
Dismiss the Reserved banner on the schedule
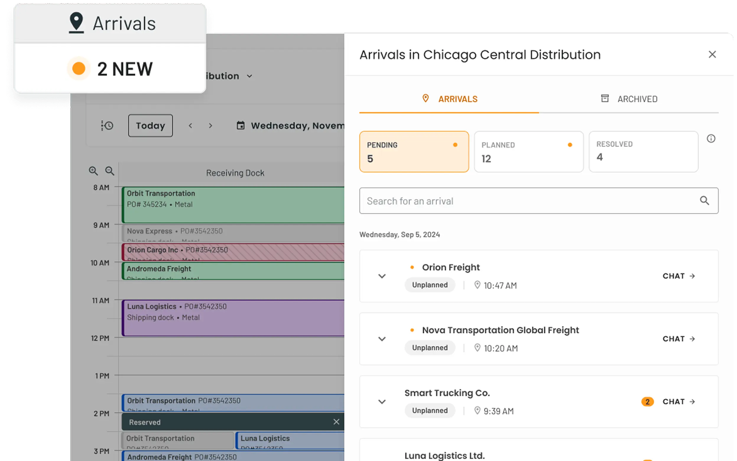(x=337, y=422)
